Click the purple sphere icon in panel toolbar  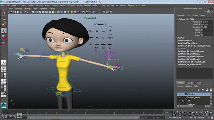[78, 12]
